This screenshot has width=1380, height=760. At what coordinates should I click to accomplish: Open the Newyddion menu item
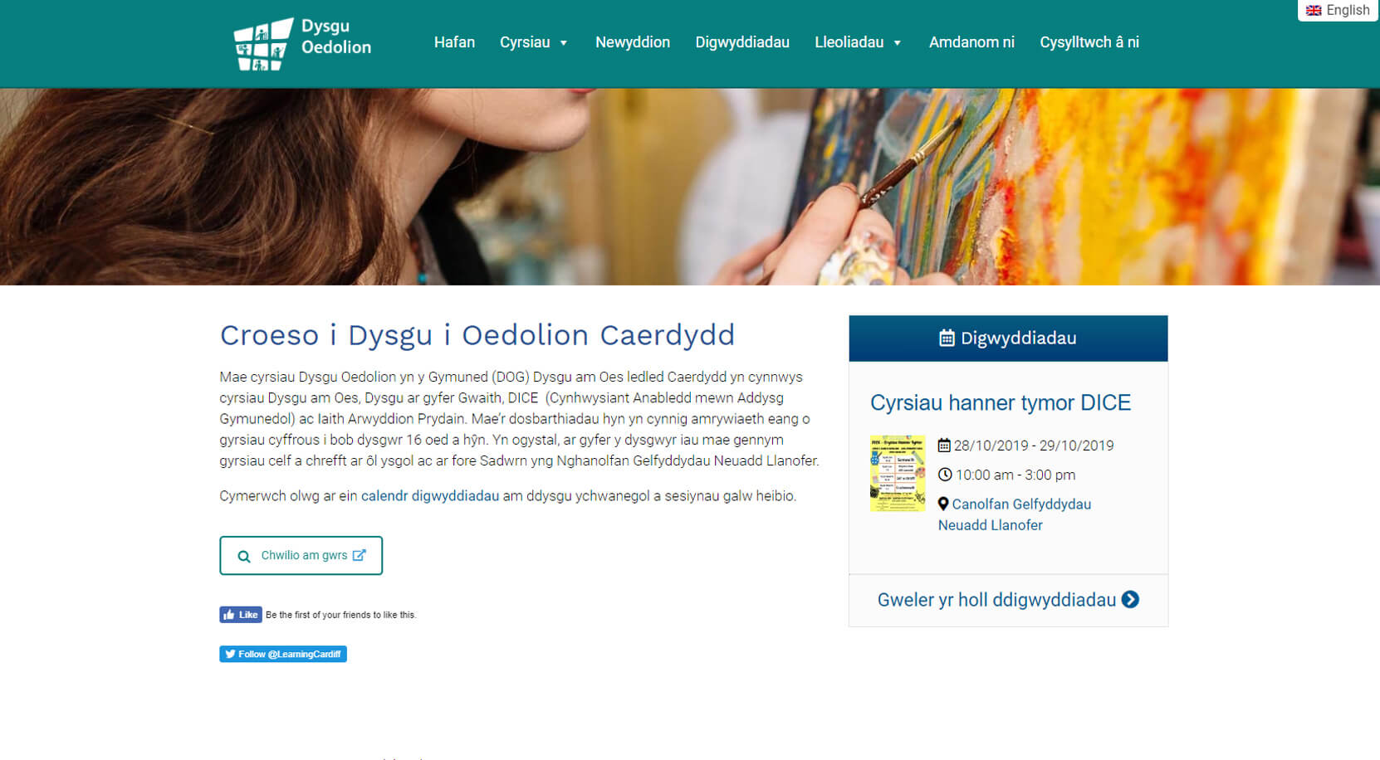632,42
